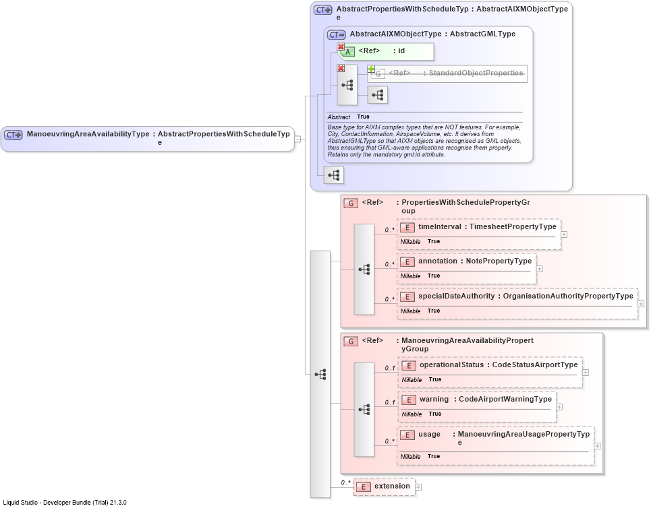Expand the operationalStatus element
The height and width of the screenshot is (506, 651).
(x=586, y=373)
